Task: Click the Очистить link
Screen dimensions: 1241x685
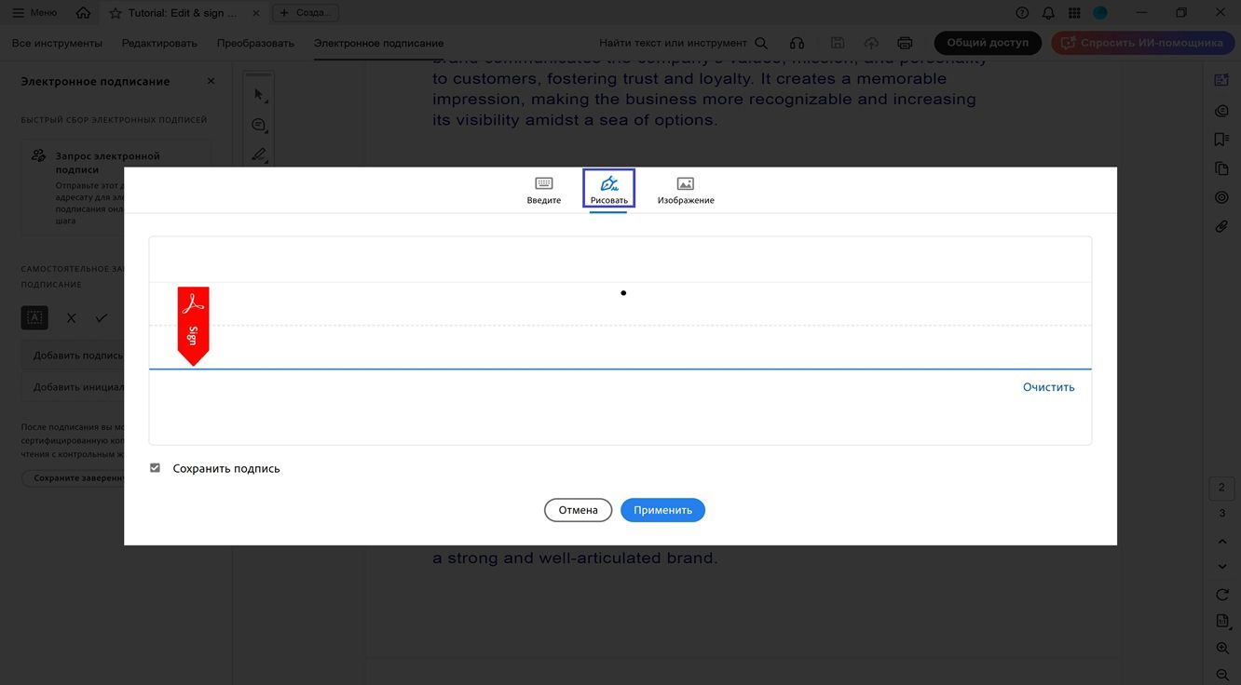Action: [x=1048, y=387]
